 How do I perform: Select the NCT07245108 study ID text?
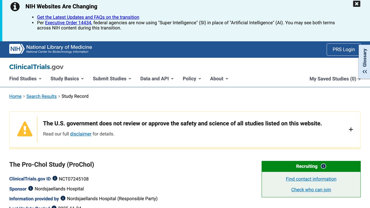click(x=74, y=179)
